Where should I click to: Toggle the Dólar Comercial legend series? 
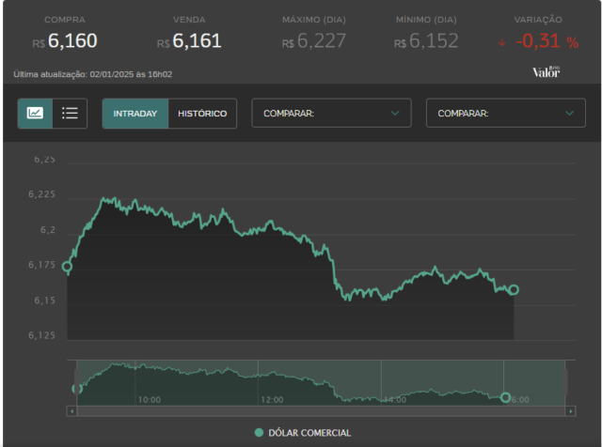303,433
